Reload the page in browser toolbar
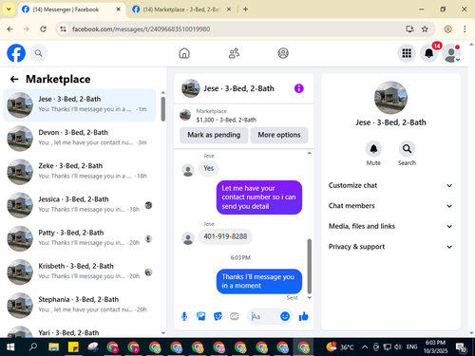This screenshot has height=356, width=475. [x=43, y=29]
